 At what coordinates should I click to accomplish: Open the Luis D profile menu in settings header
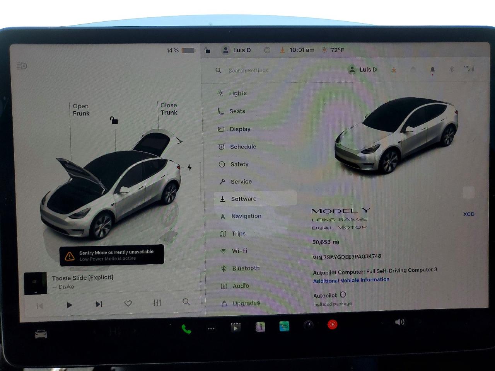[x=362, y=70]
